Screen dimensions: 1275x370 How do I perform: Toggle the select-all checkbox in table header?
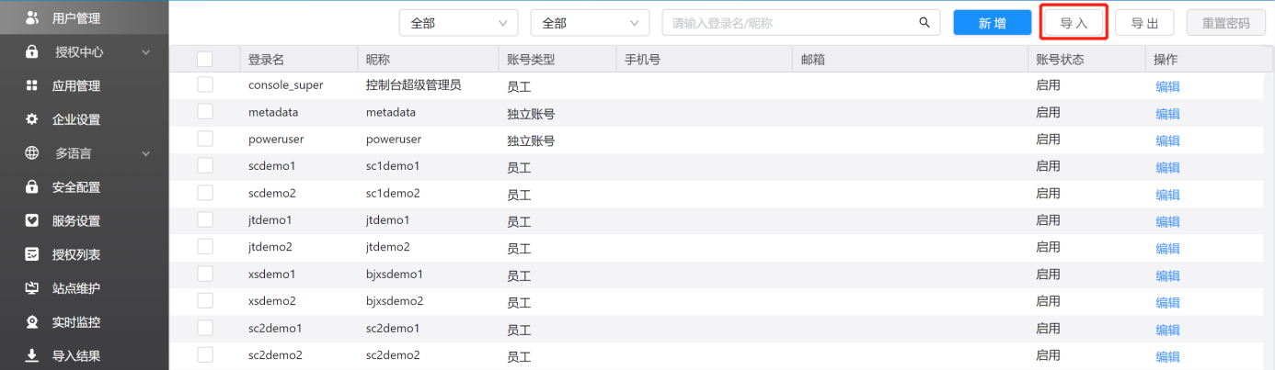(x=204, y=60)
